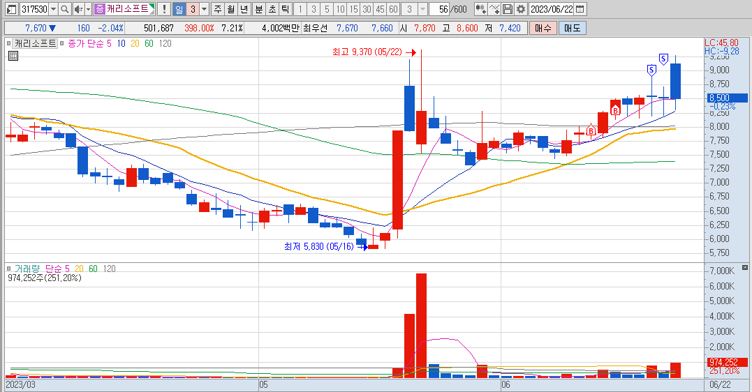Click the data grid icon below 캐리소프트

click(x=13, y=56)
